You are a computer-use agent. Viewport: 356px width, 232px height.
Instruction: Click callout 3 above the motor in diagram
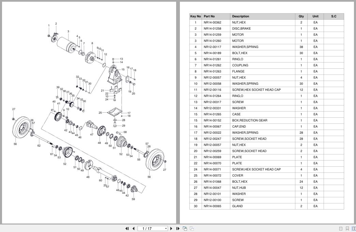[68, 32]
